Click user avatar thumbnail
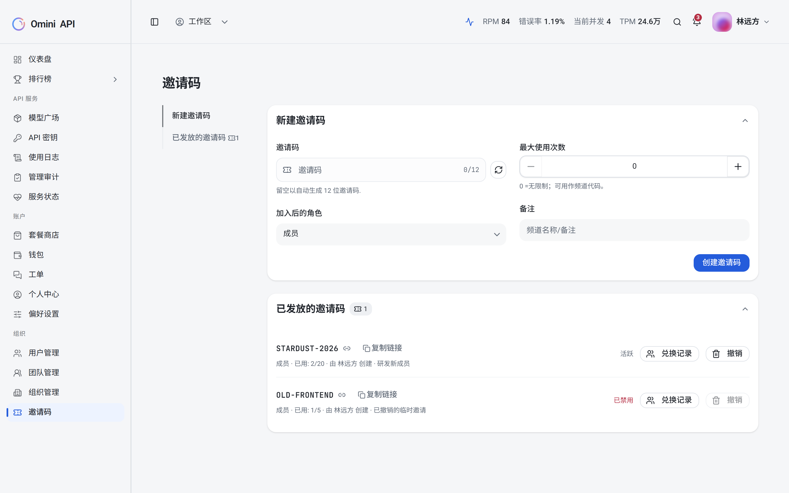The width and height of the screenshot is (789, 493). (722, 22)
